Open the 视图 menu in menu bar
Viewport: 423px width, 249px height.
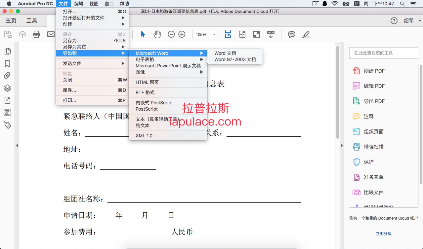pyautogui.click(x=94, y=4)
